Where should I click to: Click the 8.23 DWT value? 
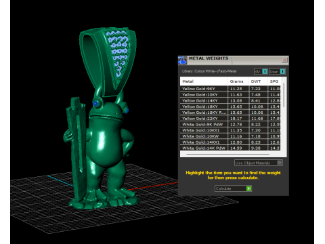[256, 142]
